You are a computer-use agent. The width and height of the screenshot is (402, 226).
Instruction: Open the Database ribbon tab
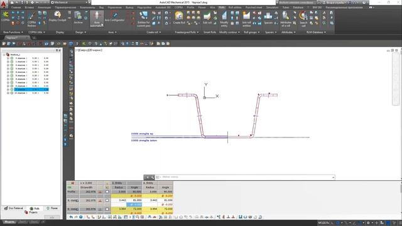298,8
